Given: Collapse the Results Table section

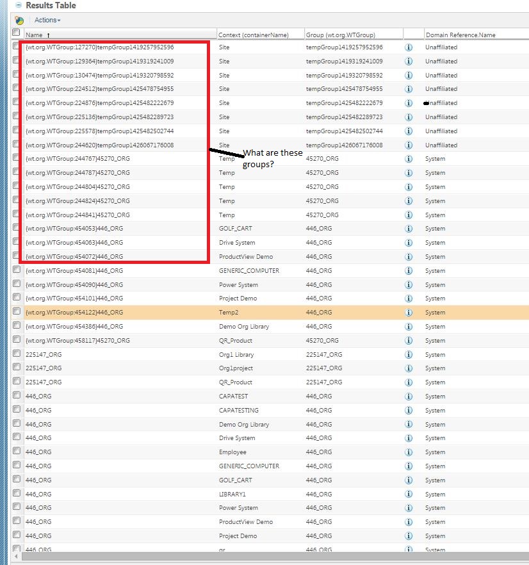Looking at the screenshot, I should coord(19,5).
